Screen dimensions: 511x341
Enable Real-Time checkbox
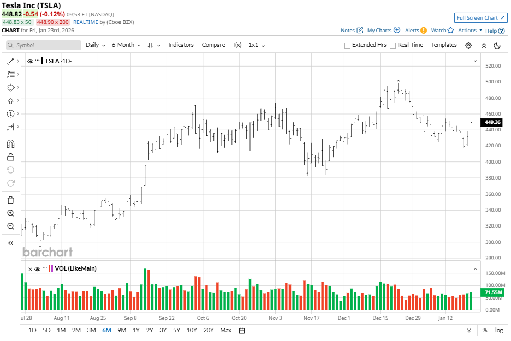tap(393, 45)
